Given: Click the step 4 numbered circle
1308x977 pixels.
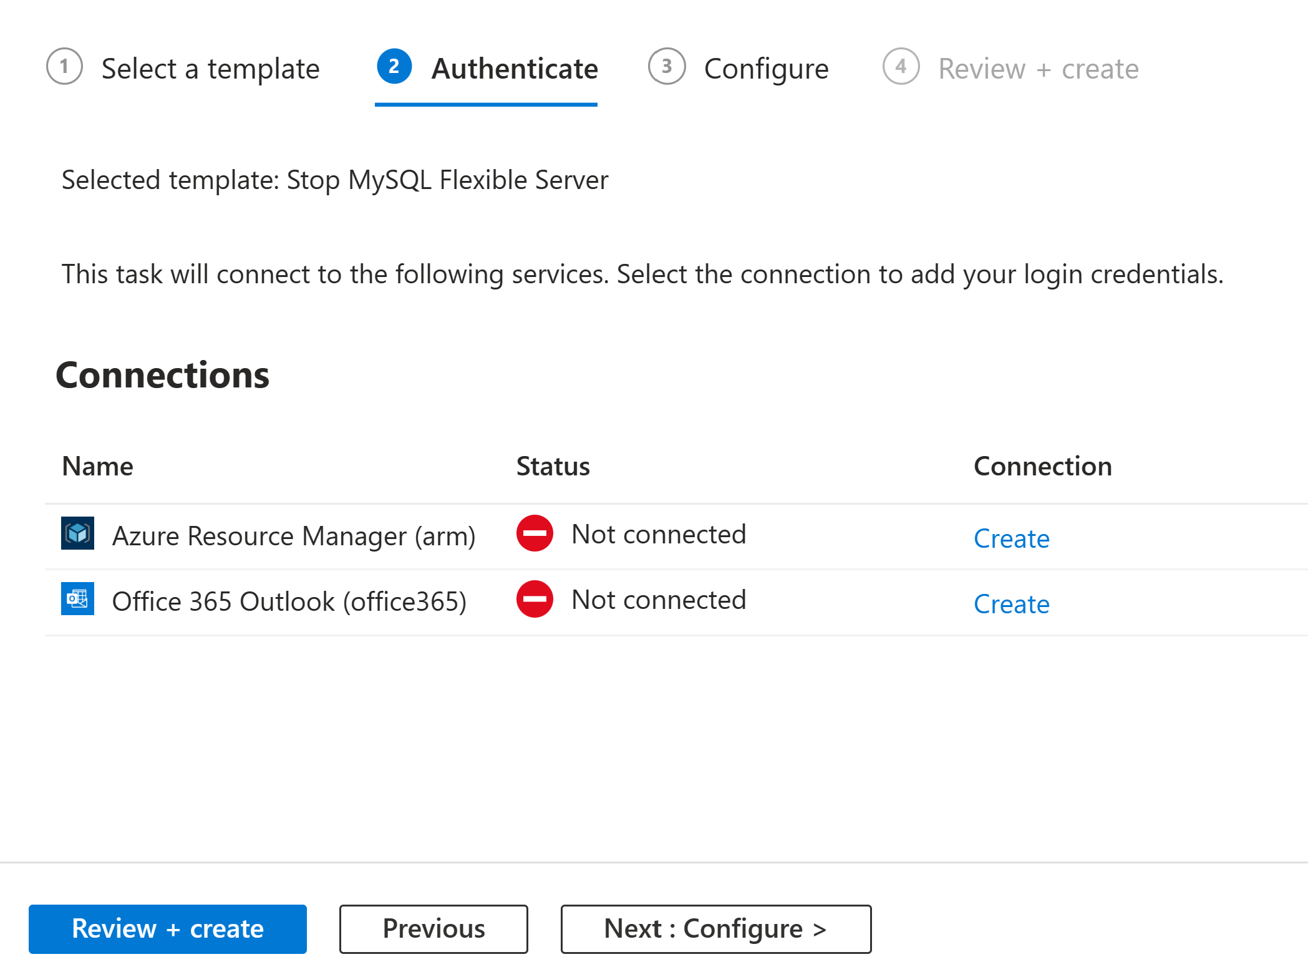Looking at the screenshot, I should click(901, 67).
